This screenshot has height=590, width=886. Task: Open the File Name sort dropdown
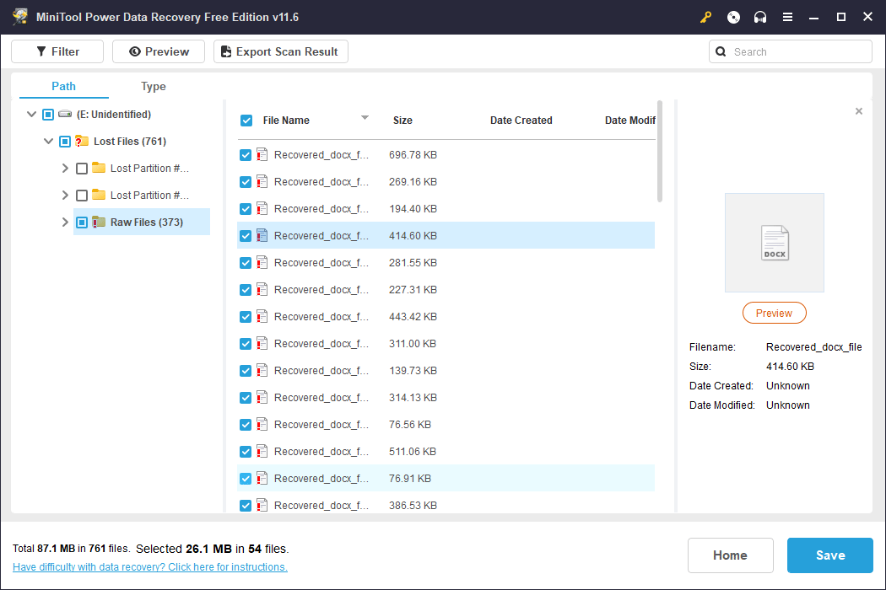[365, 120]
